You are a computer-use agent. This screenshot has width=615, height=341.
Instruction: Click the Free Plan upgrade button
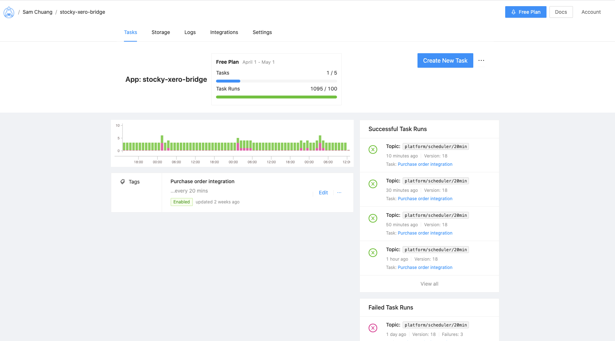point(525,12)
